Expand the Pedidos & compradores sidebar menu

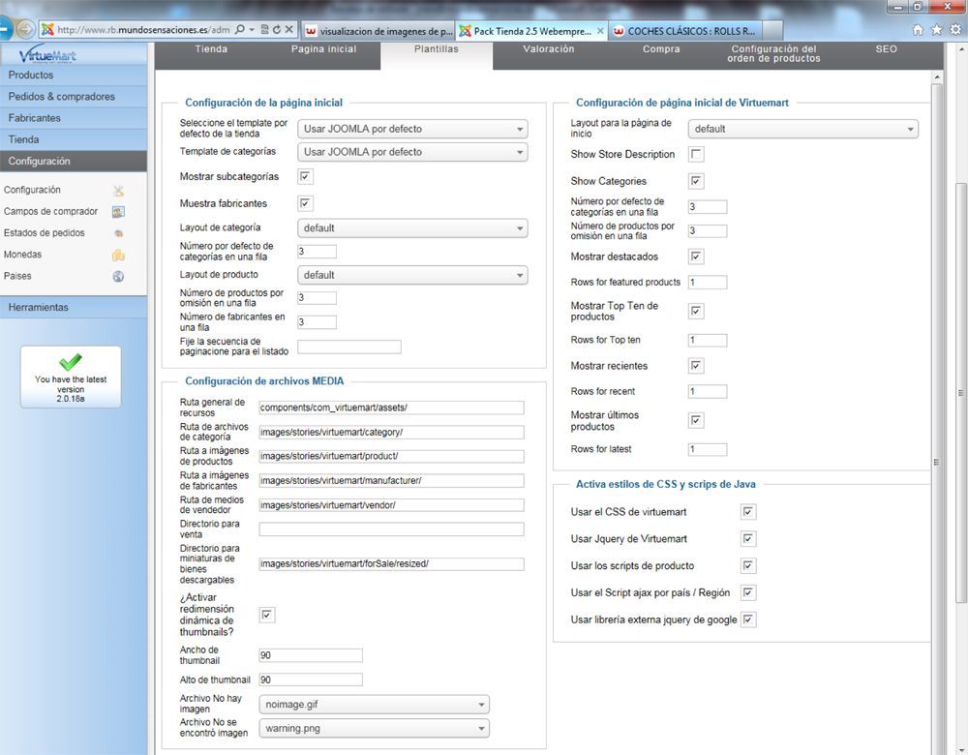(74, 97)
